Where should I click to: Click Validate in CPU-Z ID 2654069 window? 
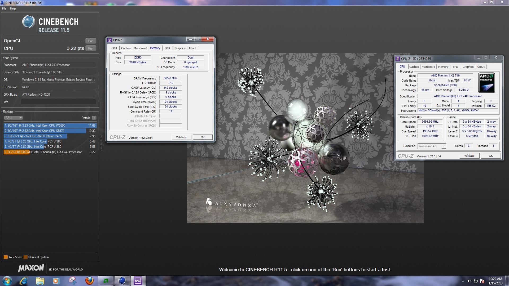tap(469, 156)
